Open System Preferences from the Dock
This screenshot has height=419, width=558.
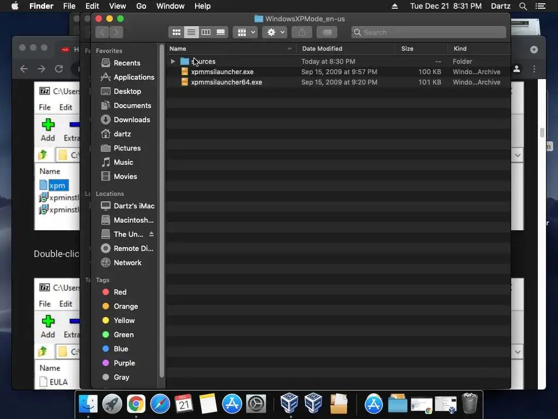point(256,404)
